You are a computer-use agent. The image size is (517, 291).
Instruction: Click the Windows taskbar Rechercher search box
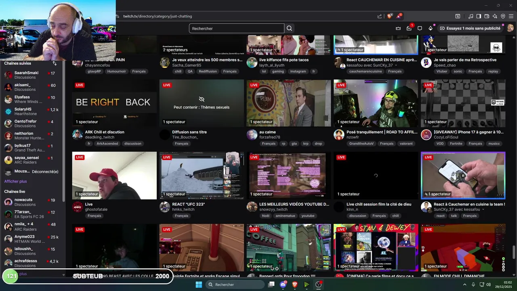tap(235, 285)
